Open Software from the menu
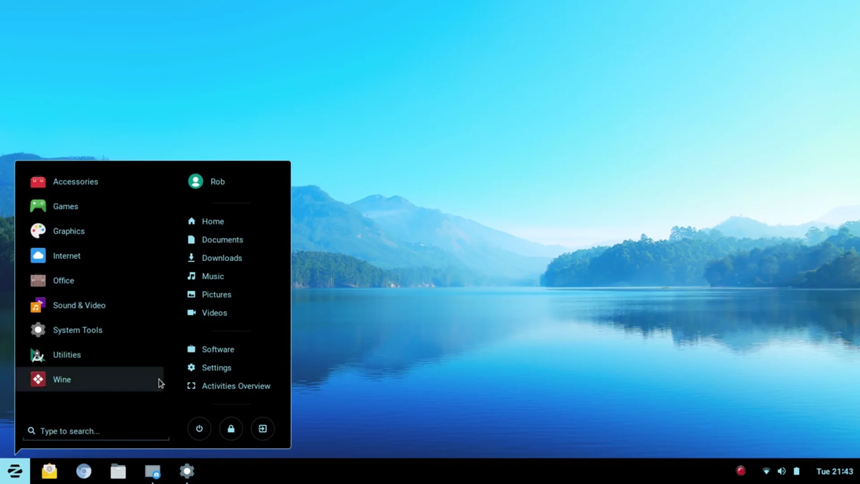Screen dimensions: 860x484 tap(218, 350)
